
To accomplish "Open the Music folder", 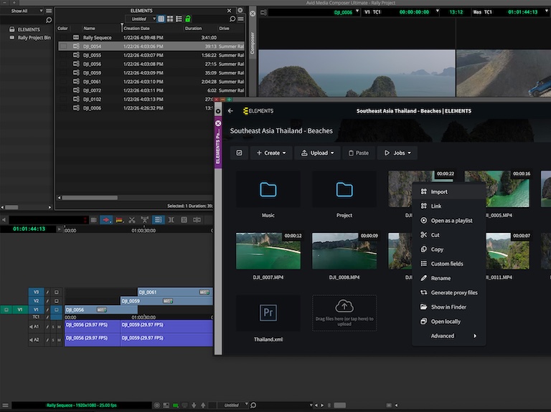I will click(268, 194).
